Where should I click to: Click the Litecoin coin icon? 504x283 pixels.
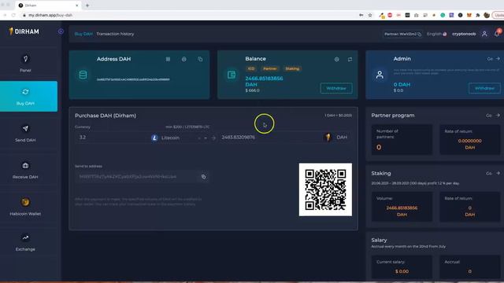(154, 138)
